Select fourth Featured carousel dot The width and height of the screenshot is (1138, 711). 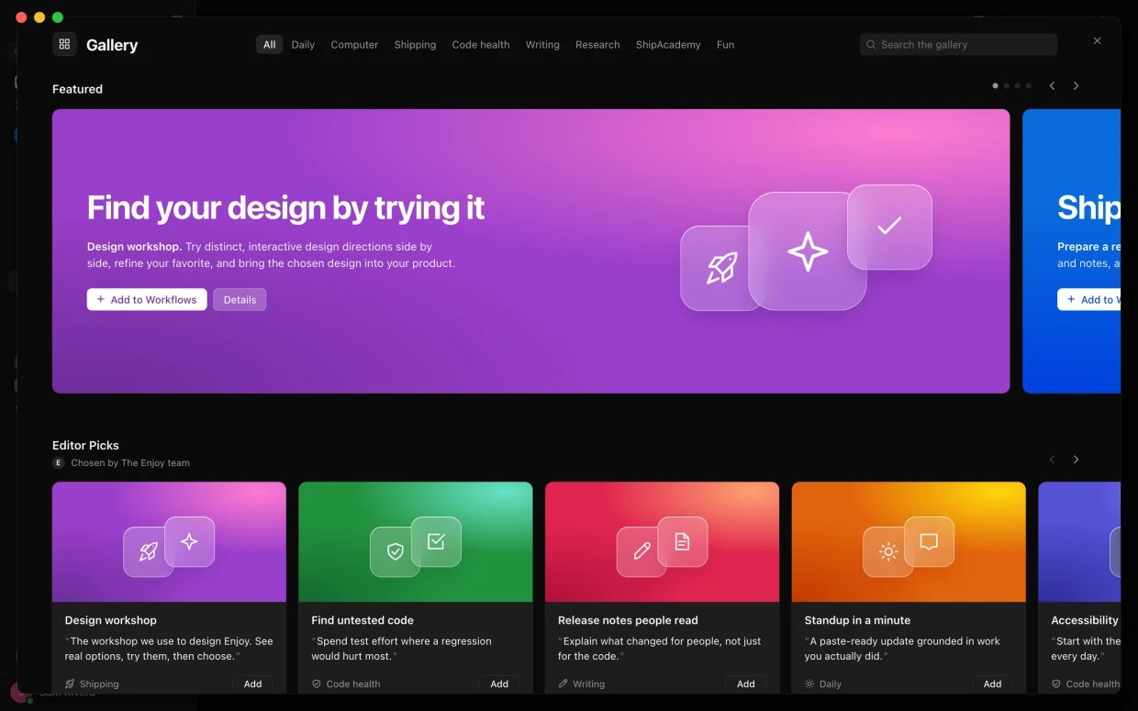1028,85
